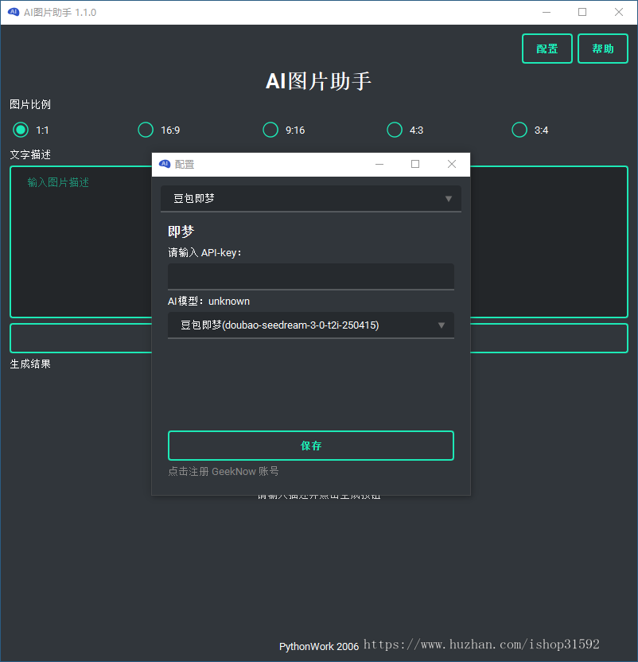Screen dimensions: 638x662
Task: Minimize the 配置 dialog window
Action: pos(379,164)
